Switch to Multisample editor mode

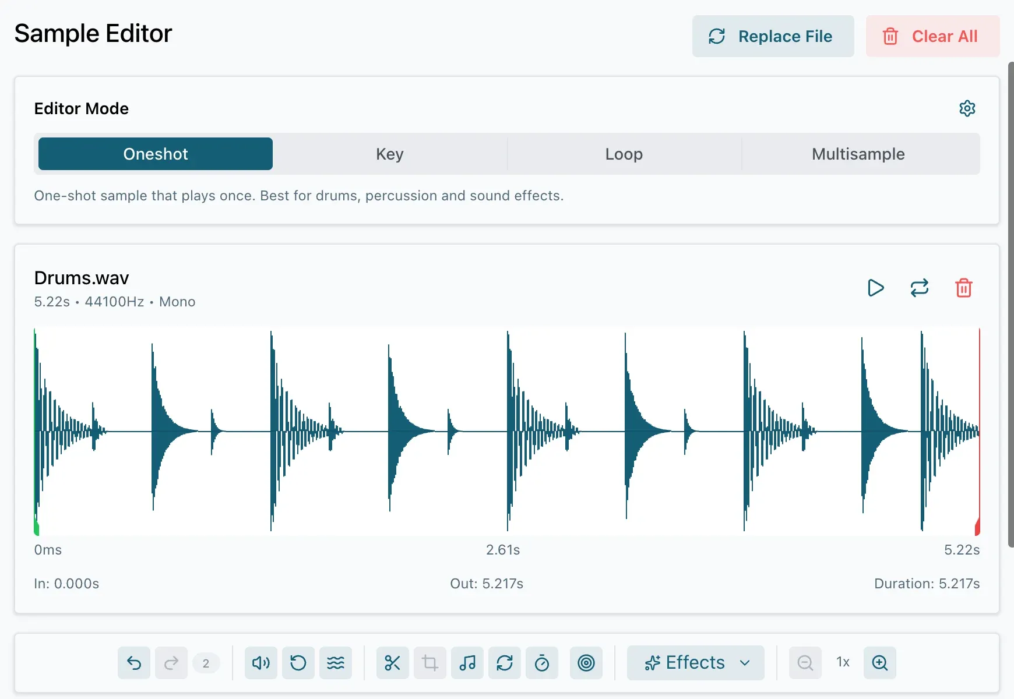point(858,154)
